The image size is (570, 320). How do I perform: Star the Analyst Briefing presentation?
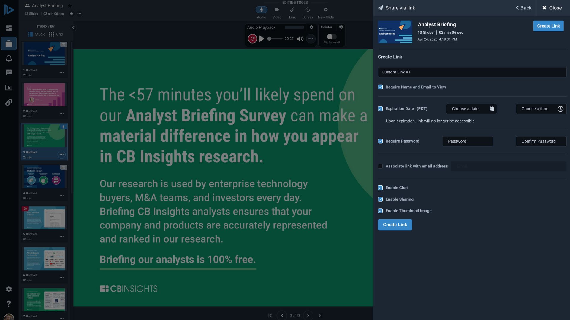69,6
